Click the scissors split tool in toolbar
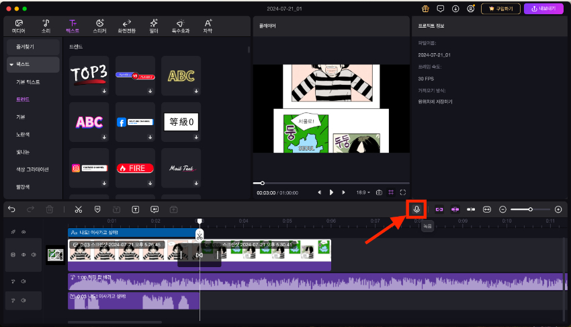 79,209
